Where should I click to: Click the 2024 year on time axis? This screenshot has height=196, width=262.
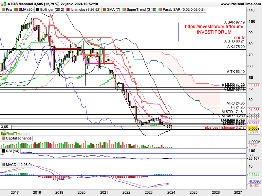(x=171, y=192)
